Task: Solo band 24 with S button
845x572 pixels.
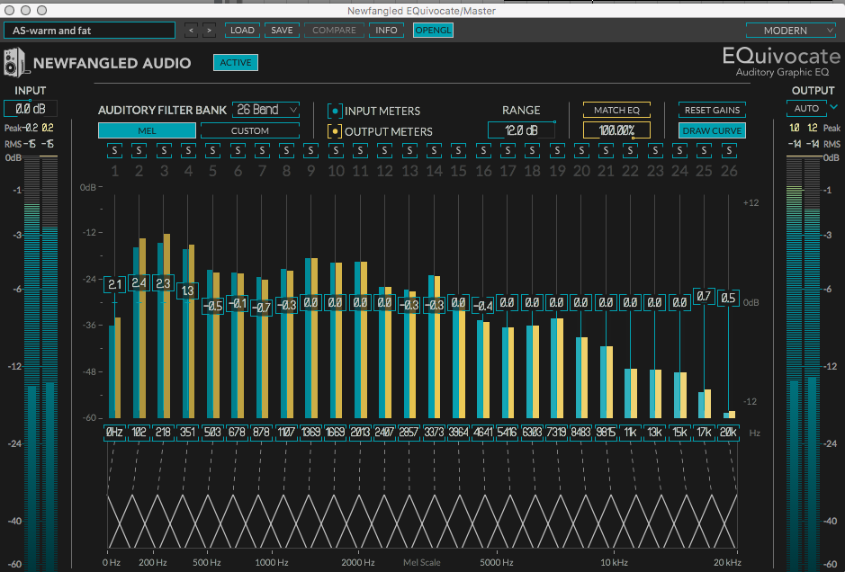Action: (x=679, y=151)
